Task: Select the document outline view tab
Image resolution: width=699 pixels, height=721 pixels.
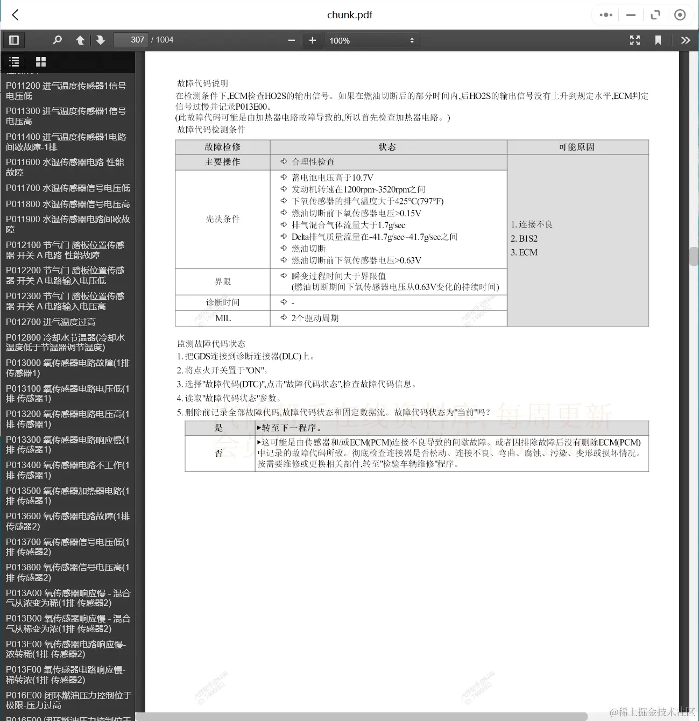Action: [15, 61]
